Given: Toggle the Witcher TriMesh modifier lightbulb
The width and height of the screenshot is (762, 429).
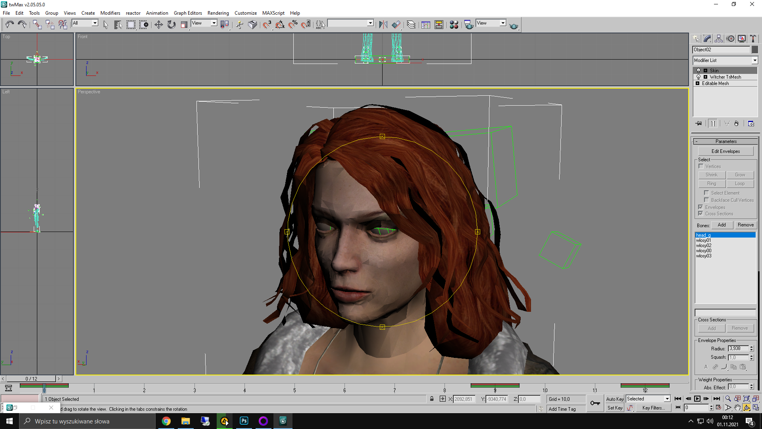Looking at the screenshot, I should (x=698, y=77).
